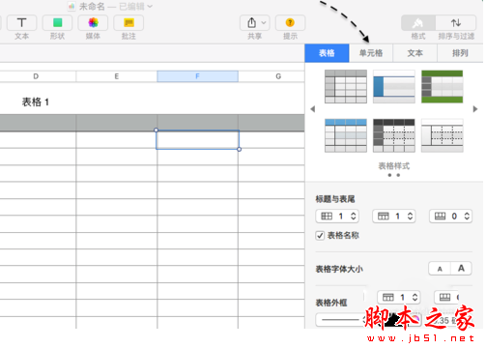
Task: Go to next table styles page
Action: point(475,109)
